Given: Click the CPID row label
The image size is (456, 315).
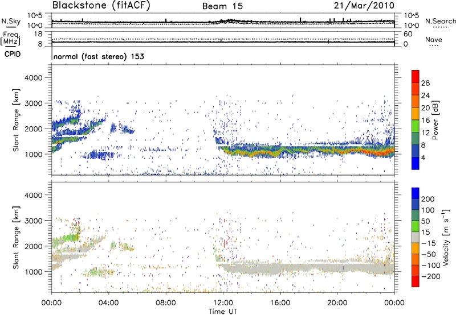Looking at the screenshot, I should pyautogui.click(x=13, y=54).
